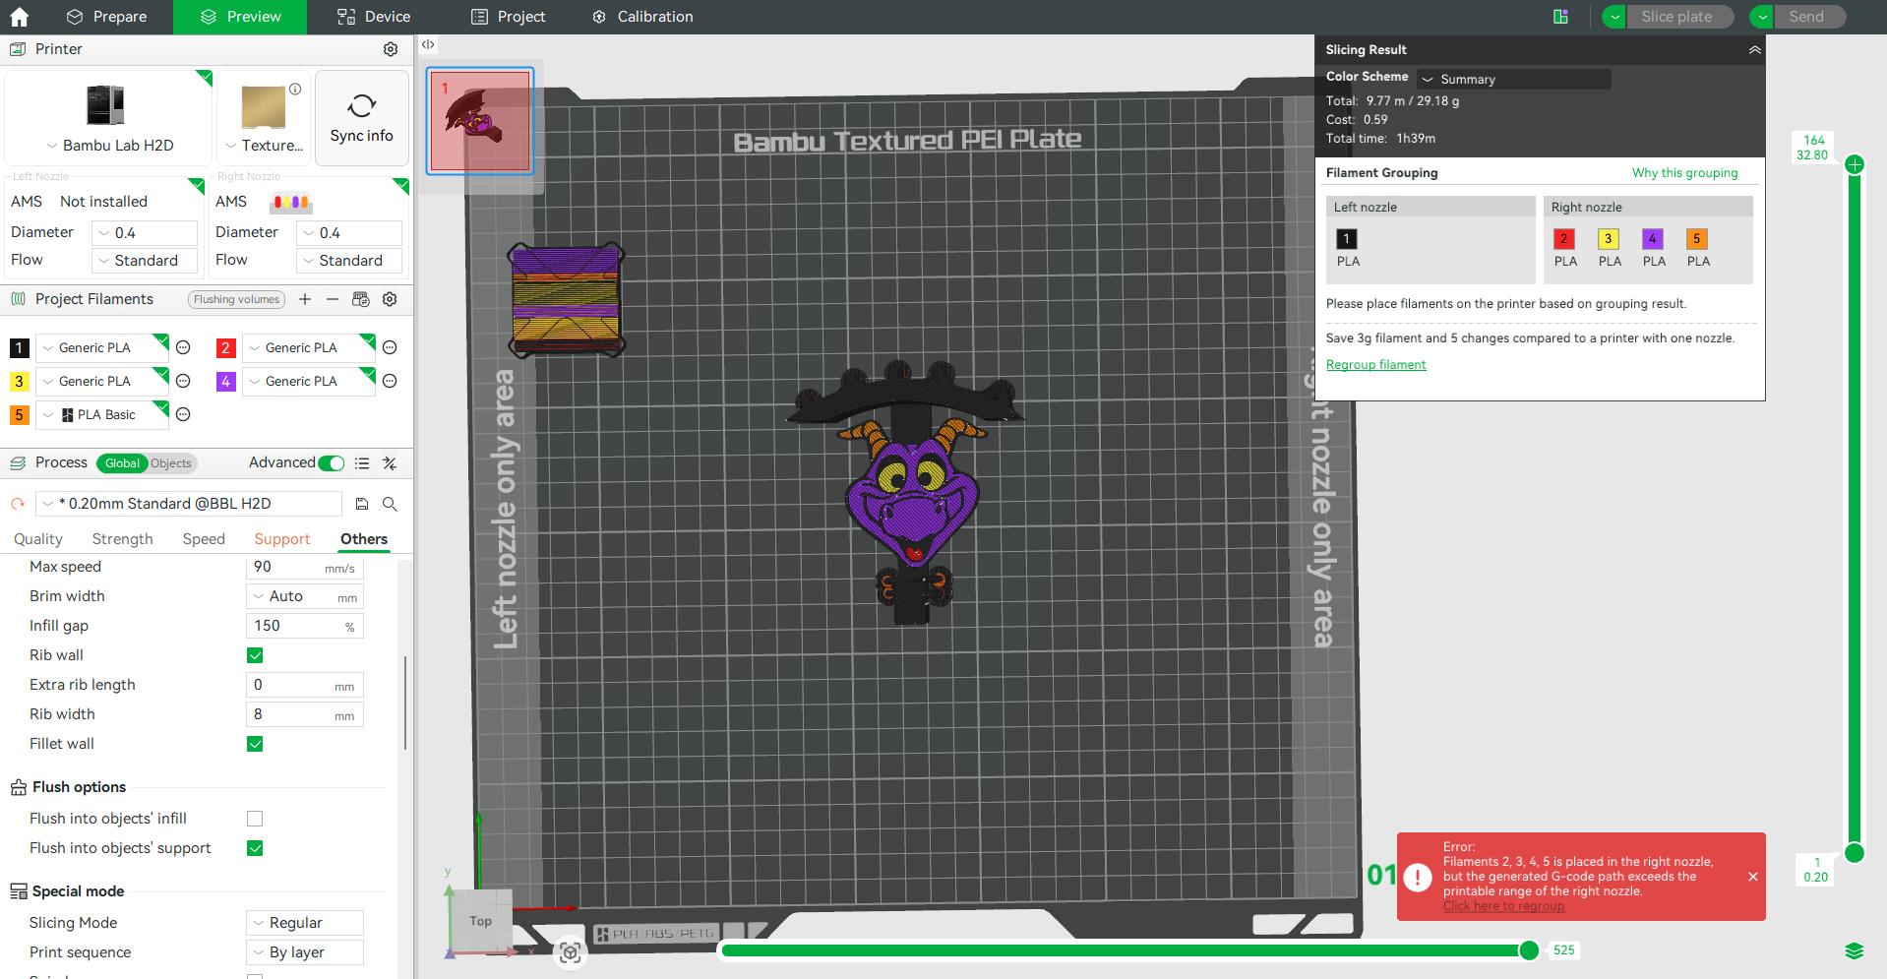
Task: Open project filaments settings gear
Action: 390,299
